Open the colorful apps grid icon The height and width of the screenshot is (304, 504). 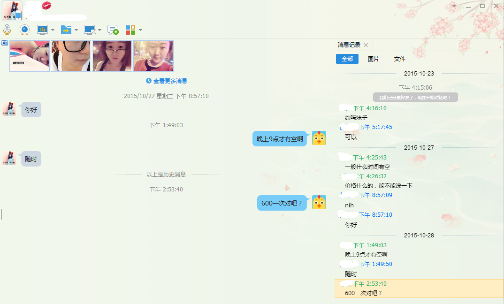[x=130, y=30]
